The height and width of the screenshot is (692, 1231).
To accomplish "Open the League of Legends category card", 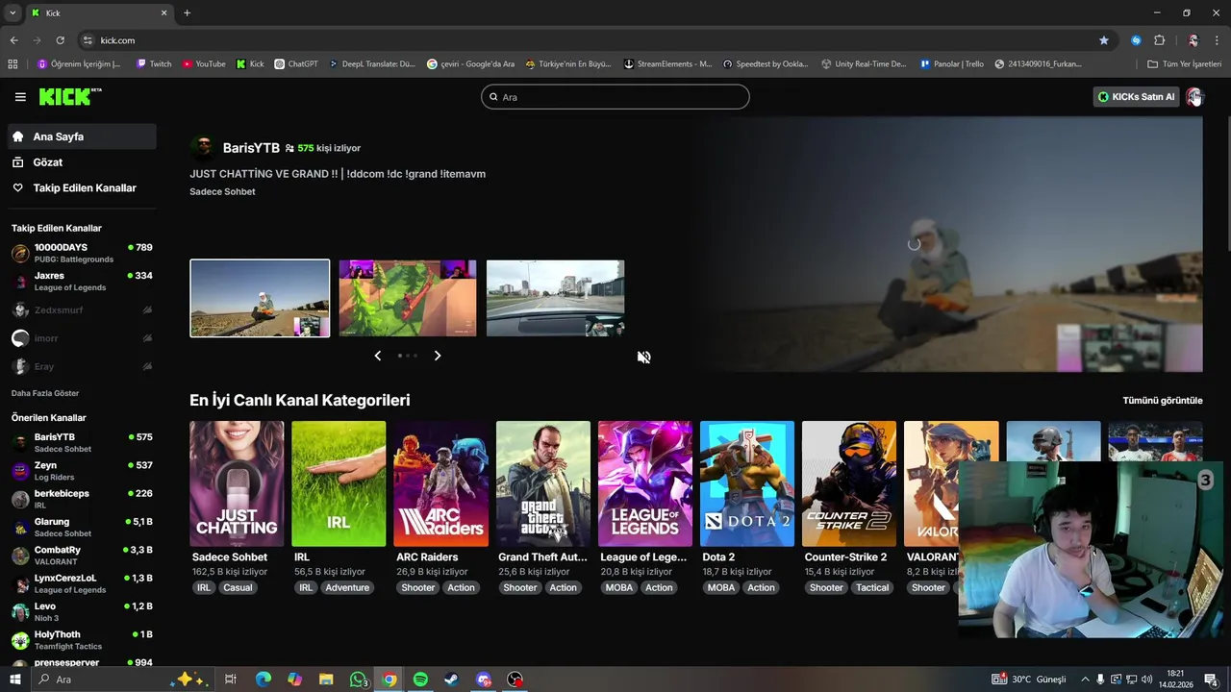I will click(x=645, y=483).
